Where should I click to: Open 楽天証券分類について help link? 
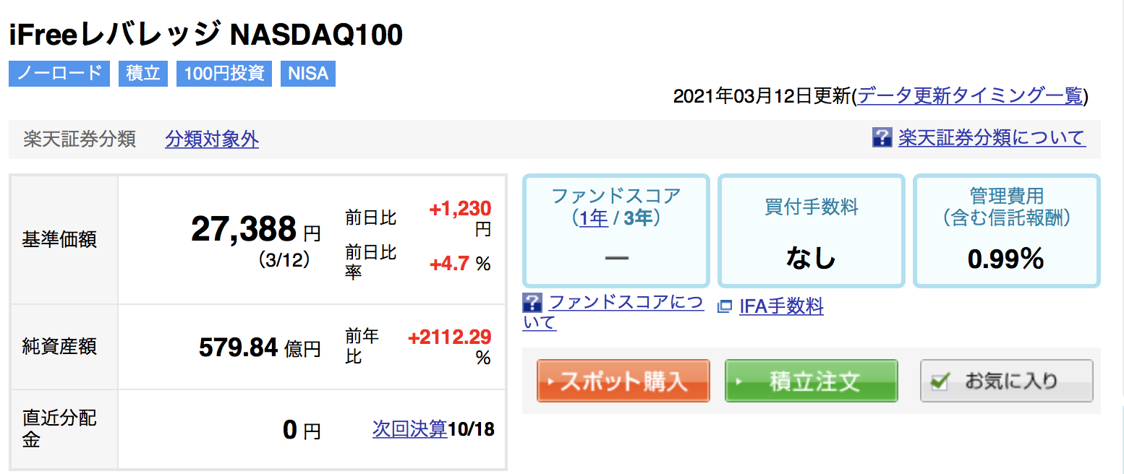(992, 137)
